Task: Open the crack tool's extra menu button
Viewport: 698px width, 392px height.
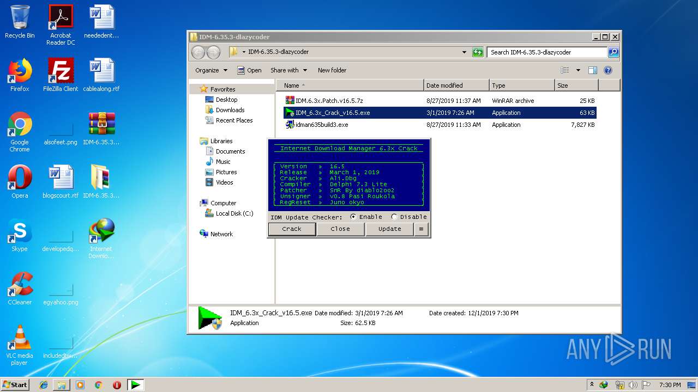Action: coord(420,229)
